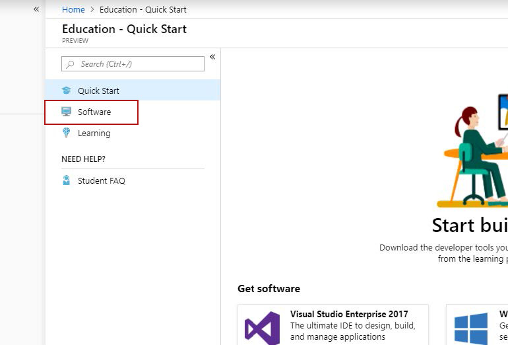The height and width of the screenshot is (345, 508).
Task: Click the Student FAQ person icon
Action: 66,180
